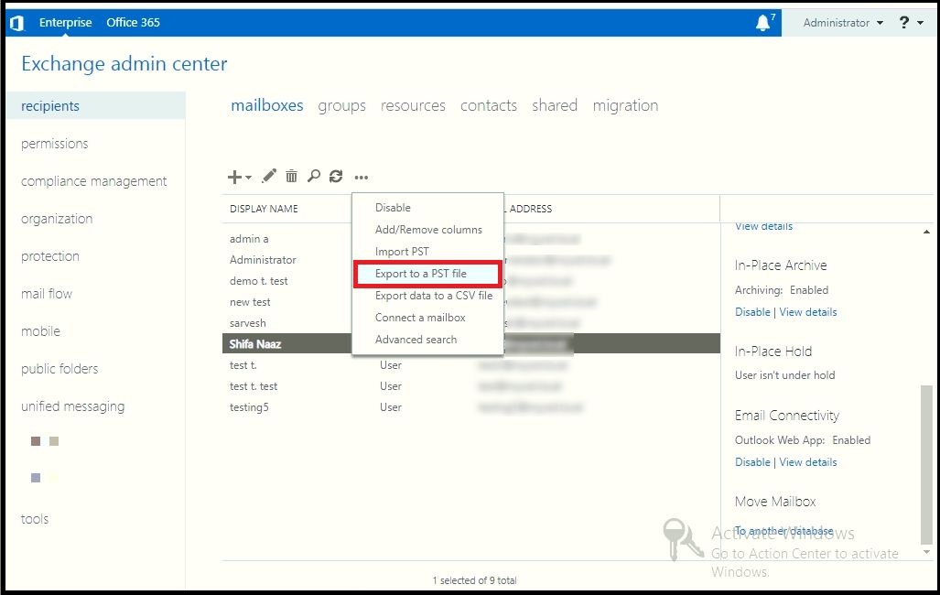Click the refresh icon

[336, 176]
